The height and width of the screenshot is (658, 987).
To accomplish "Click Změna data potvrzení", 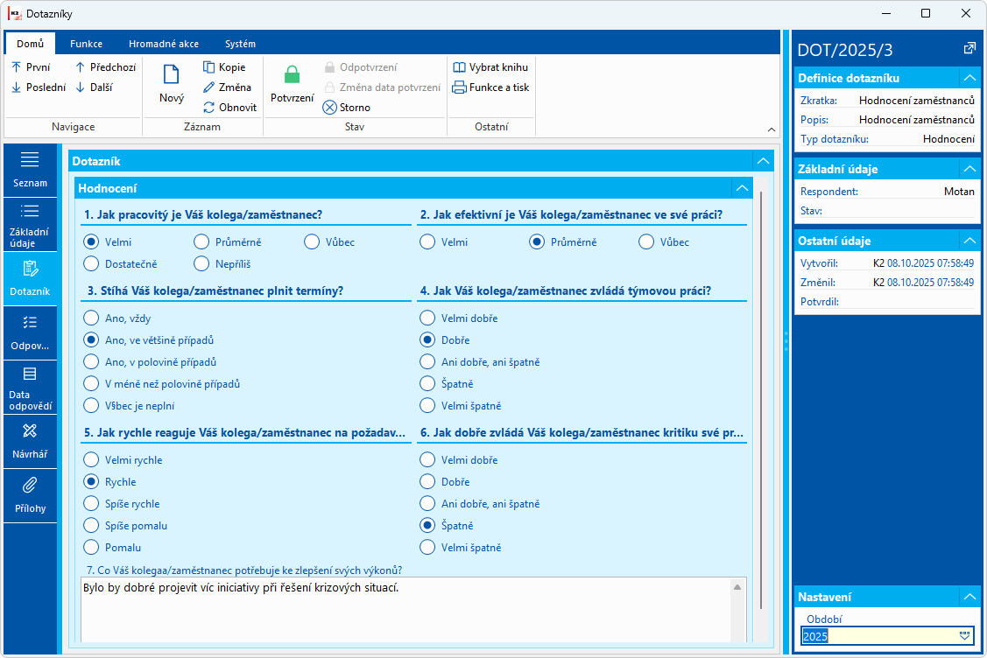I will click(x=382, y=87).
